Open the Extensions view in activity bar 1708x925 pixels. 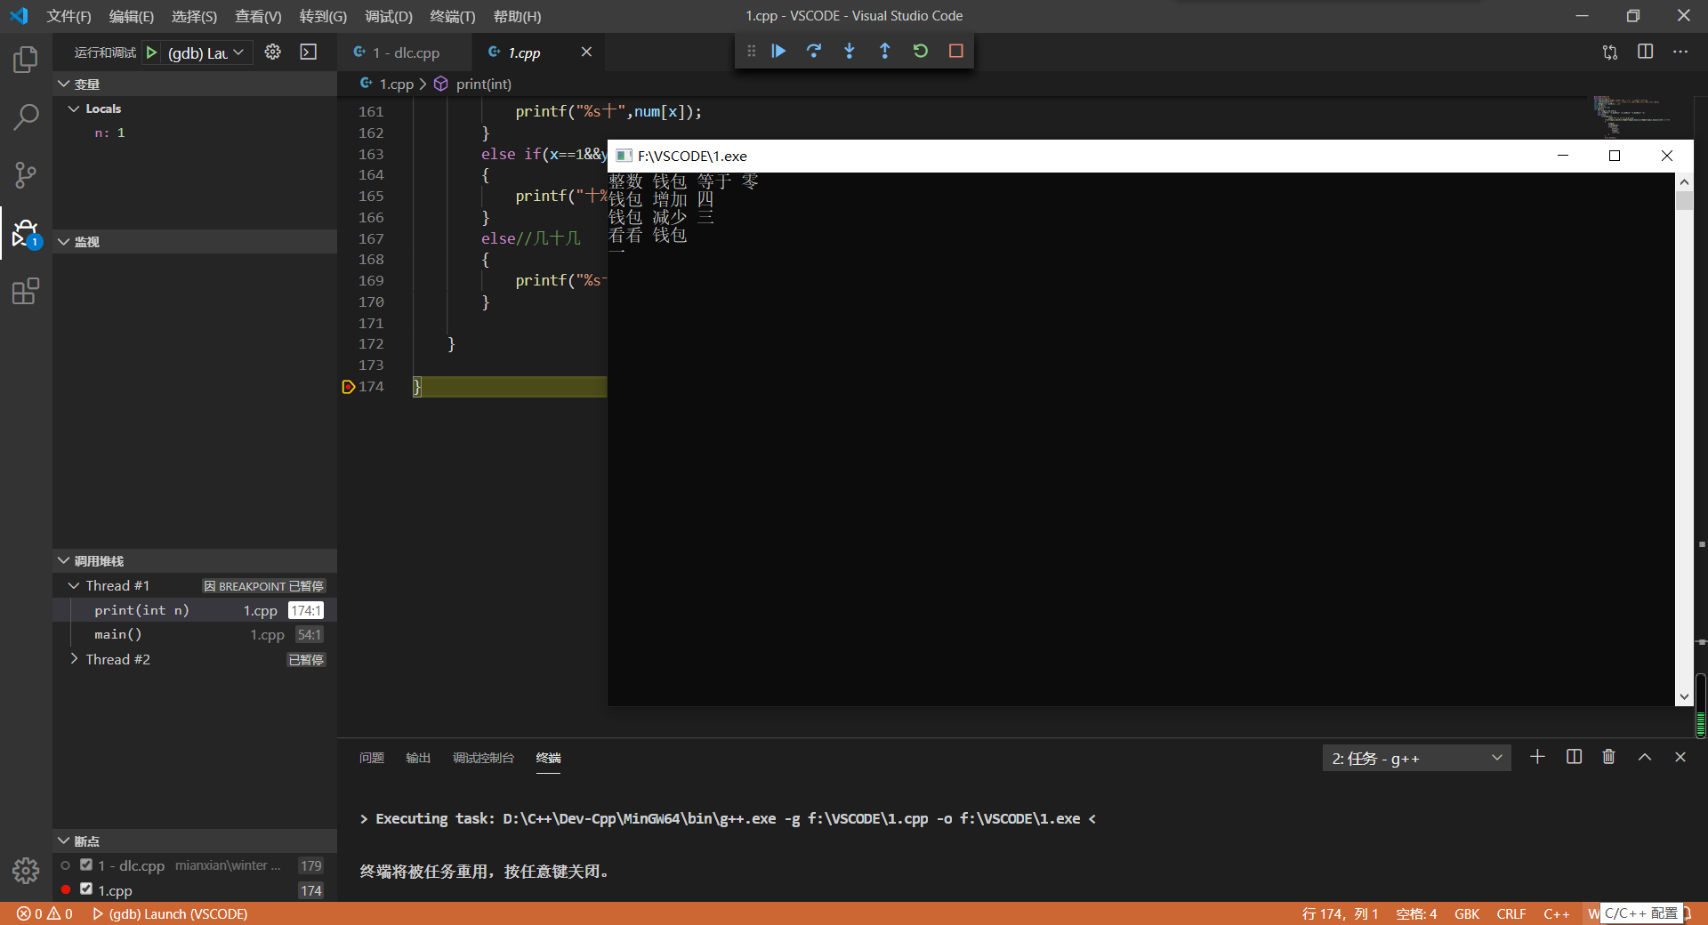click(26, 291)
